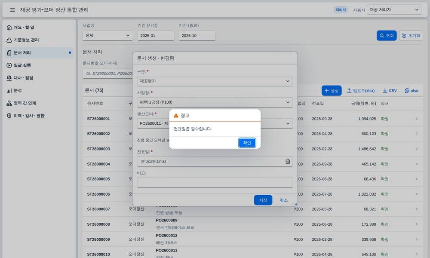Click the hamburger menu icon

tap(12, 10)
